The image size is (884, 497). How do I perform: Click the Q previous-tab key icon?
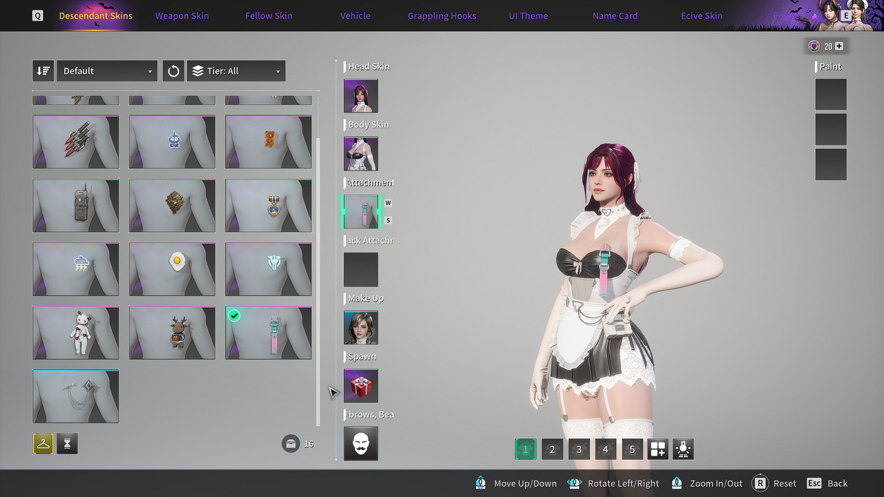[37, 15]
